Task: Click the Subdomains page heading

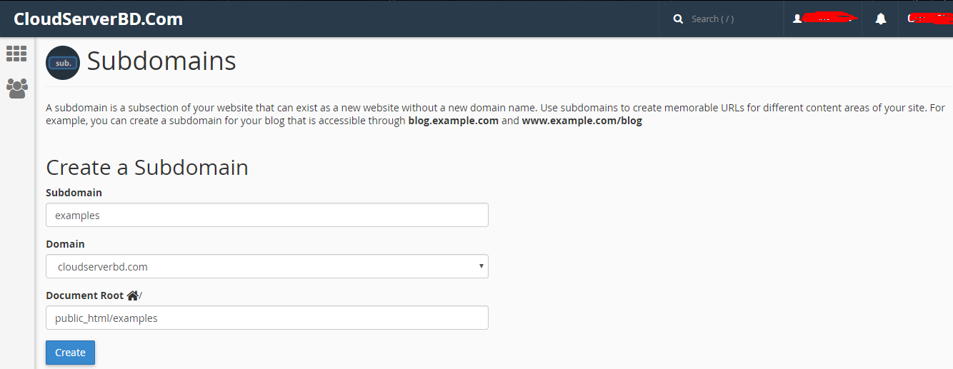Action: point(161,61)
